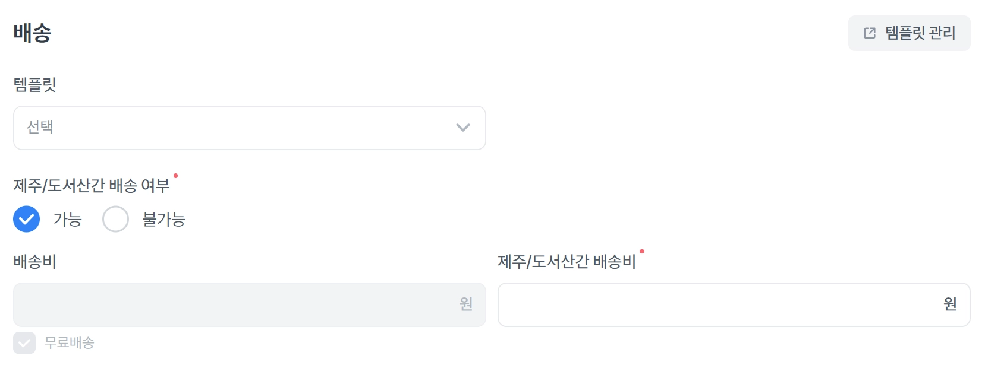Screen dimensions: 988x368
Task: Click the 배송 section heading
Action: coord(33,33)
